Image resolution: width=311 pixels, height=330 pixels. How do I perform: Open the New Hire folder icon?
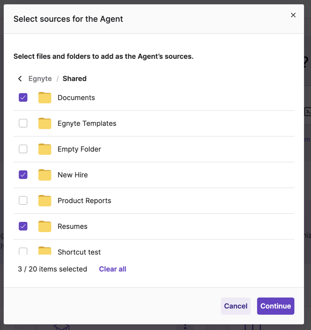point(45,175)
